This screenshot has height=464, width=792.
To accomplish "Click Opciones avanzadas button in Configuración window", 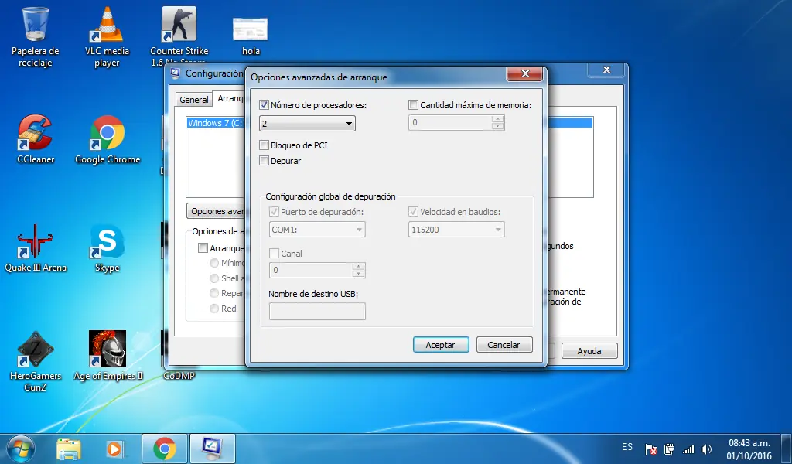I will 217,211.
